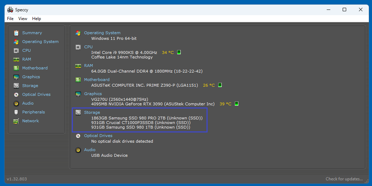The height and width of the screenshot is (186, 372).
Task: Click the Storage drive icon in main summary panel
Action: 78,112
